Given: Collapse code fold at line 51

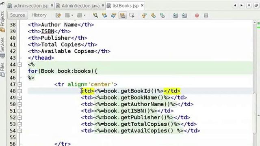Looking at the screenshot, I should point(20,111).
